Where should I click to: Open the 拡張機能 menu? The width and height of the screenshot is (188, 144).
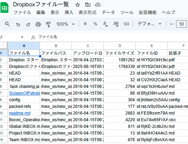(148, 13)
